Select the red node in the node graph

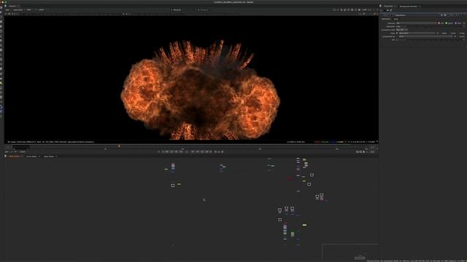tap(290, 179)
